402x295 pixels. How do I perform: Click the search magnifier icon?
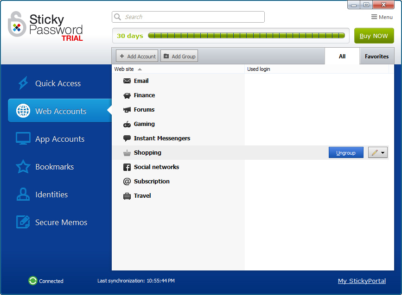[117, 17]
